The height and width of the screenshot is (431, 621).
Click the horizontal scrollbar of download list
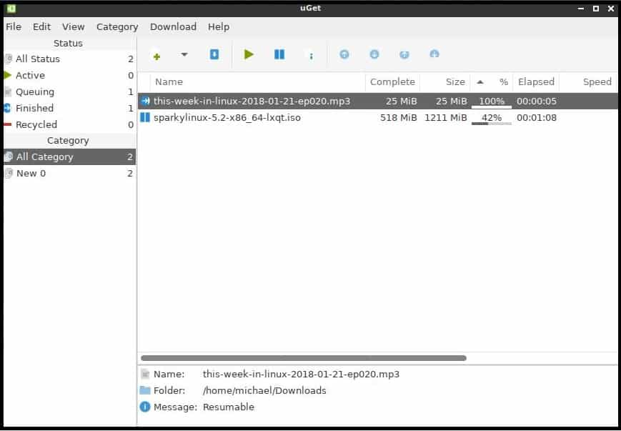[x=304, y=358]
